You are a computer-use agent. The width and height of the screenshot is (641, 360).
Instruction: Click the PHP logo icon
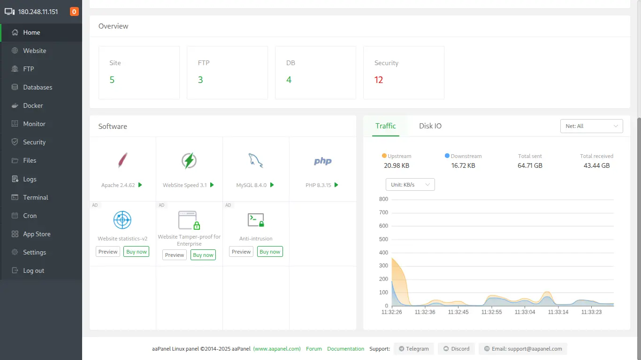pos(322,161)
